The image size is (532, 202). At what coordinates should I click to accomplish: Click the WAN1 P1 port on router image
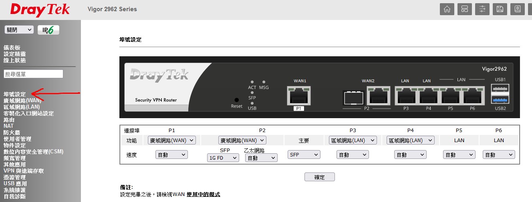tap(299, 97)
